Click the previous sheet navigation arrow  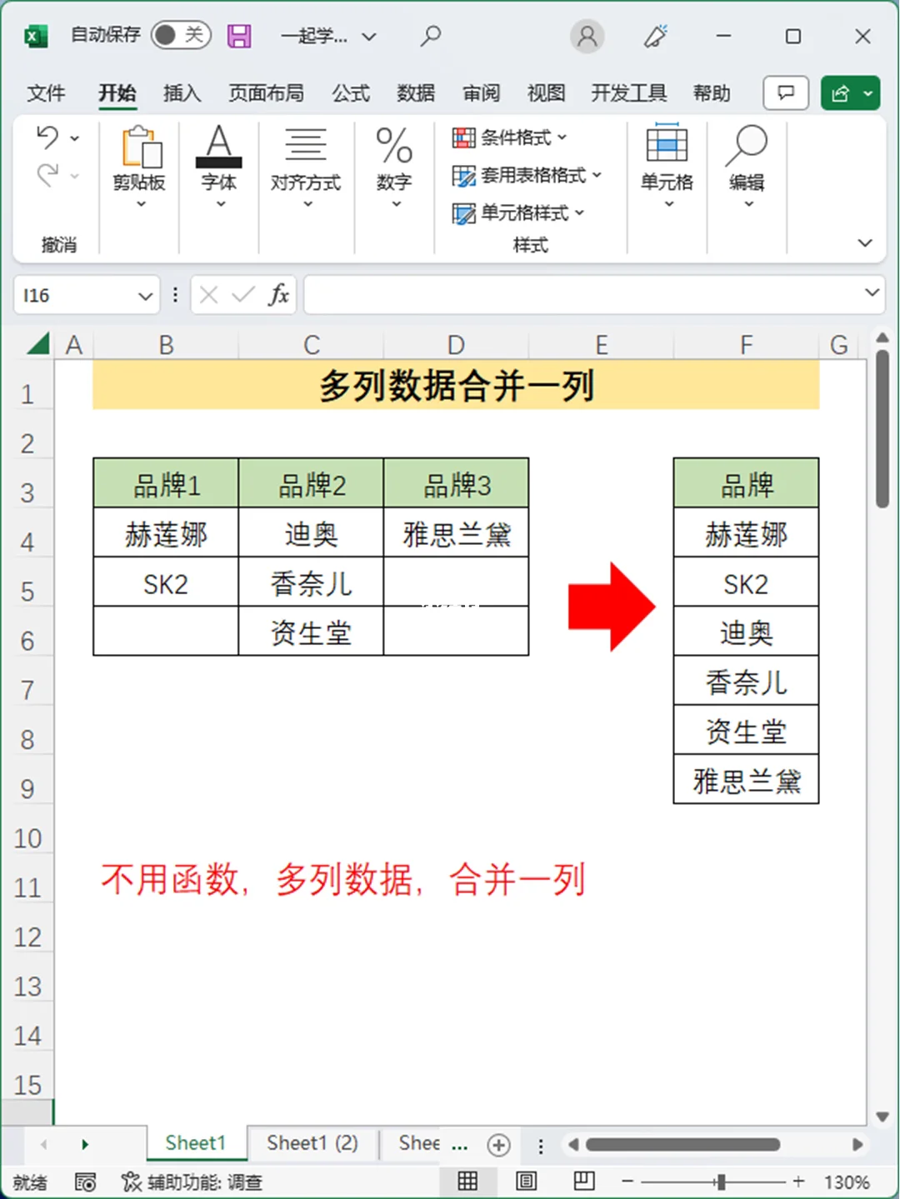tap(43, 1144)
